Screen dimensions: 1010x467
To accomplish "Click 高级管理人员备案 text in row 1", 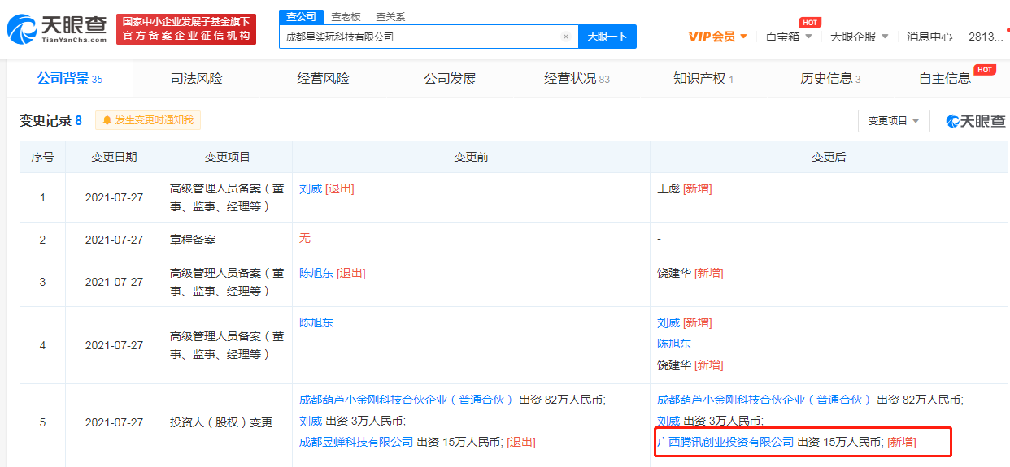I will (x=227, y=197).
